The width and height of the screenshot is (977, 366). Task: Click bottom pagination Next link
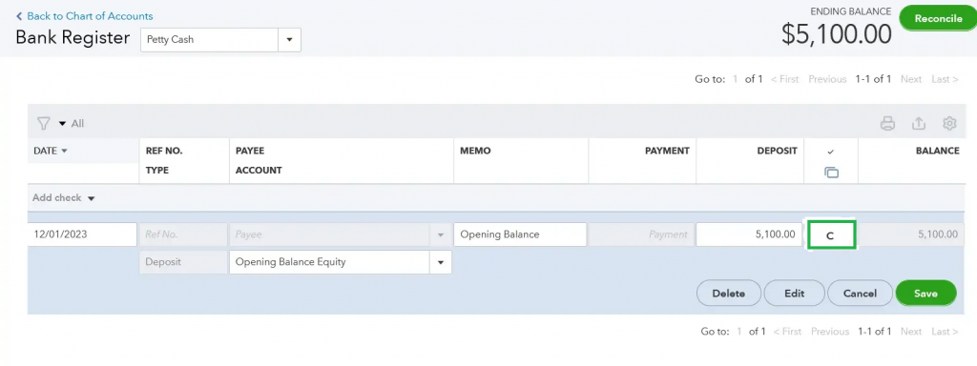[911, 331]
